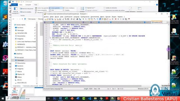Select the Detalles view layout
The width and height of the screenshot is (180, 101).
coord(66,10)
